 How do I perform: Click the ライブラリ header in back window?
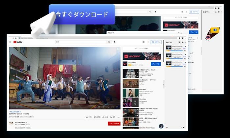click(x=206, y=12)
